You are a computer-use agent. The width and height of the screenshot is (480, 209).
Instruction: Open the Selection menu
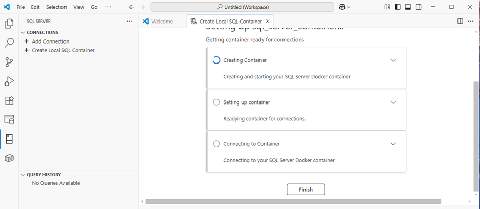tap(56, 7)
